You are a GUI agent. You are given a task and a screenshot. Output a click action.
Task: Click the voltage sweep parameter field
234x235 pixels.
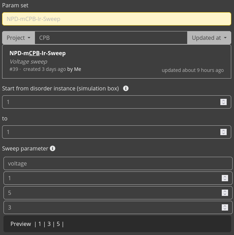(x=118, y=163)
